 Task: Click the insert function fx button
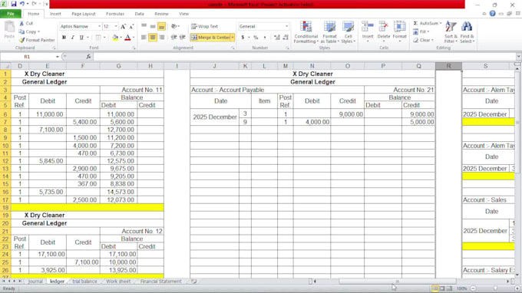pos(88,57)
